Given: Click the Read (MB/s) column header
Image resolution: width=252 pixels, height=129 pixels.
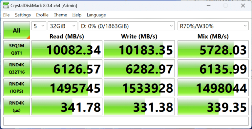Looking at the screenshot, I should click(67, 37).
